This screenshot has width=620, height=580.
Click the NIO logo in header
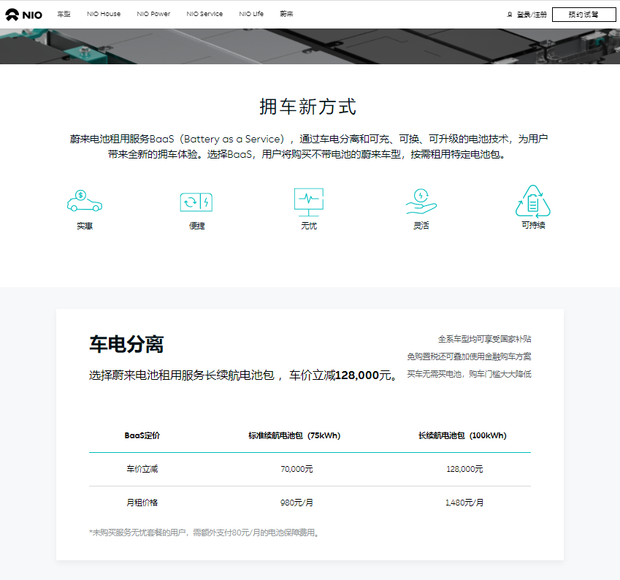click(x=23, y=15)
